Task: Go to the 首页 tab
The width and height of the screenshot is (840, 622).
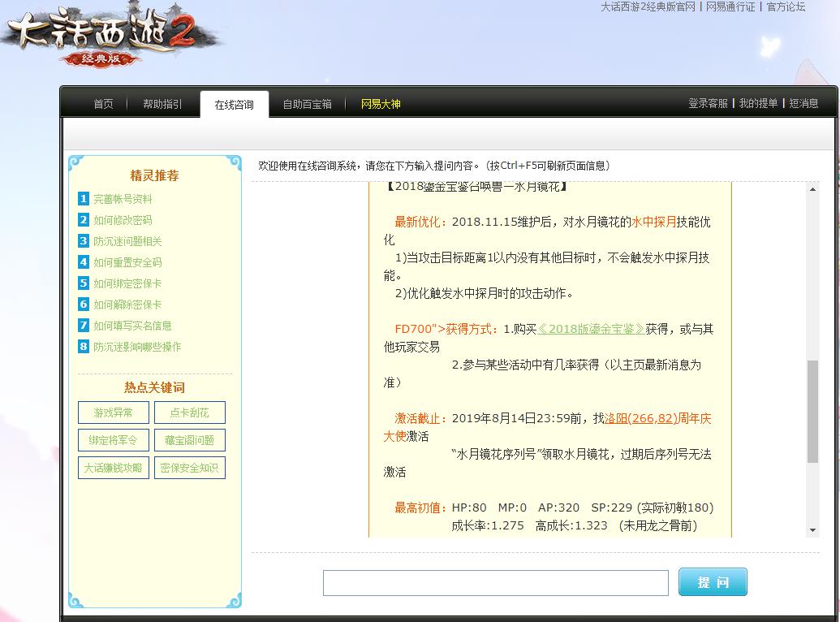Action: tap(103, 104)
